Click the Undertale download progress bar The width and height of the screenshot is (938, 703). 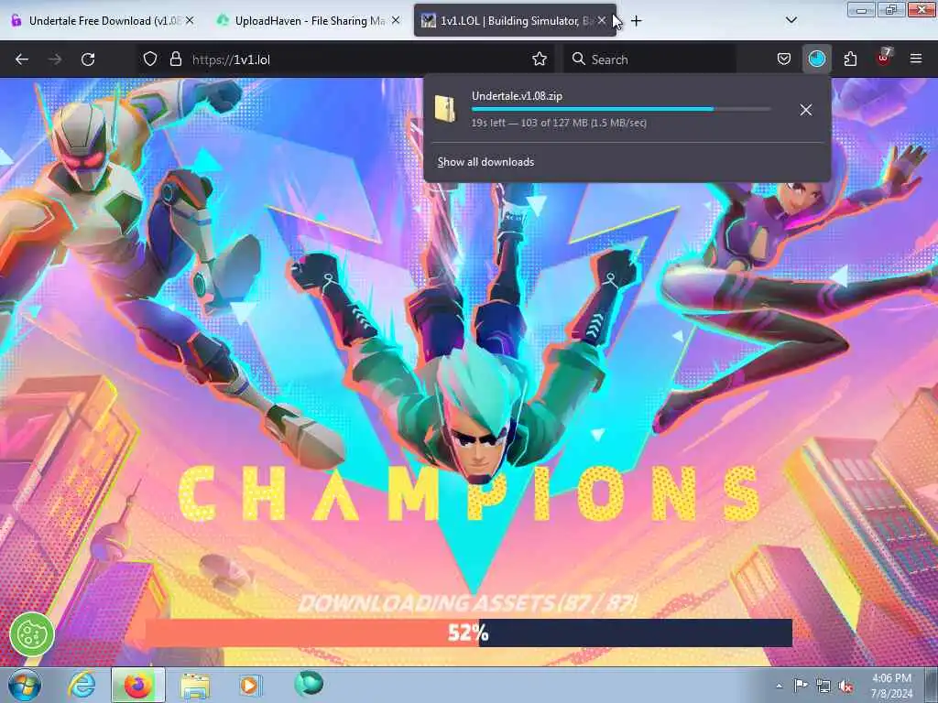point(620,110)
